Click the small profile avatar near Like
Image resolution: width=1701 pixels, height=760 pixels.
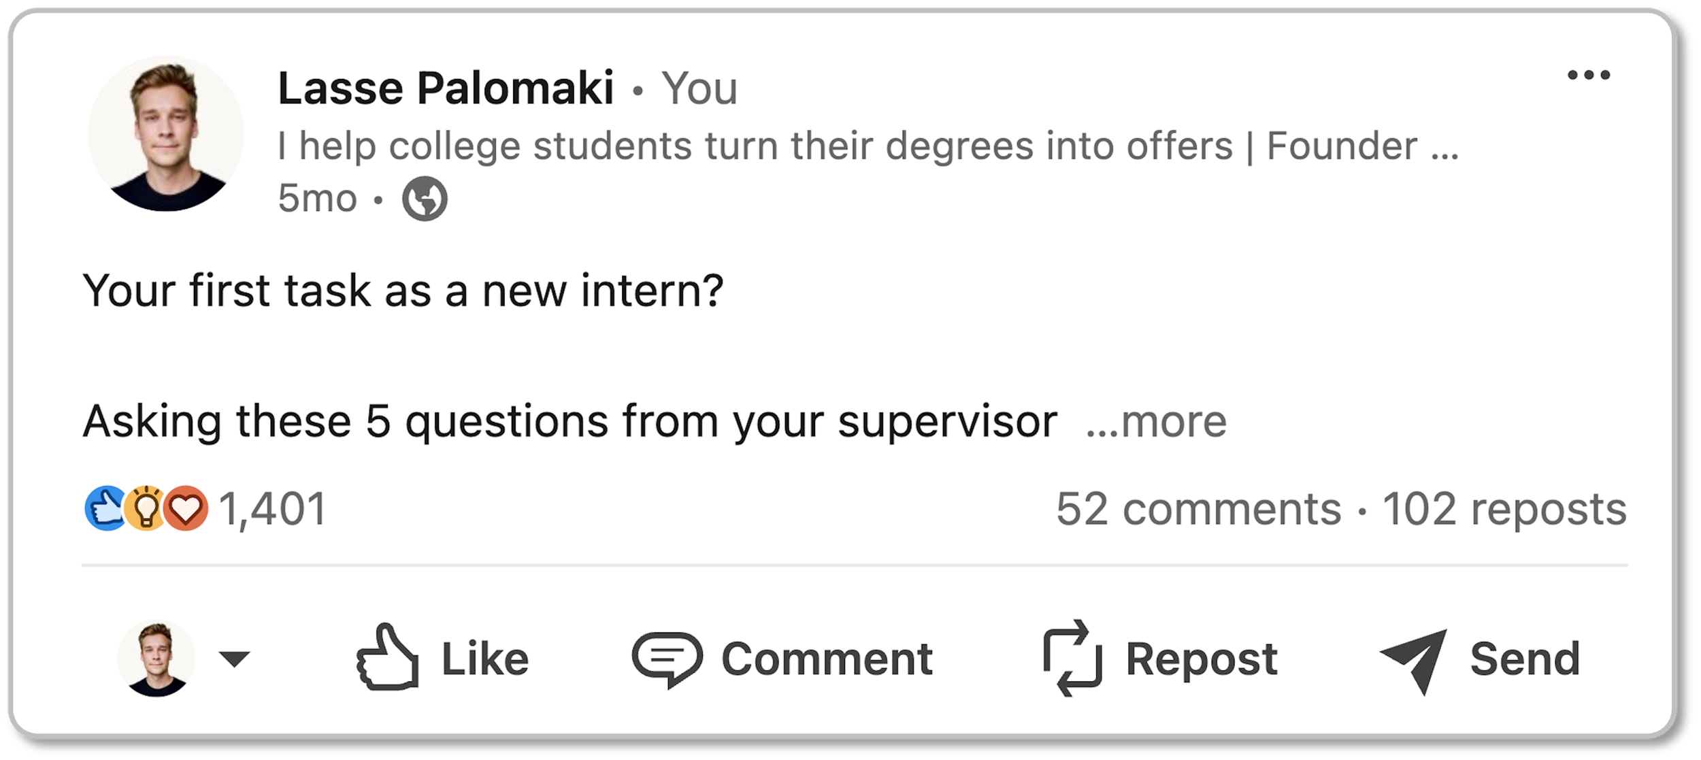tap(156, 659)
